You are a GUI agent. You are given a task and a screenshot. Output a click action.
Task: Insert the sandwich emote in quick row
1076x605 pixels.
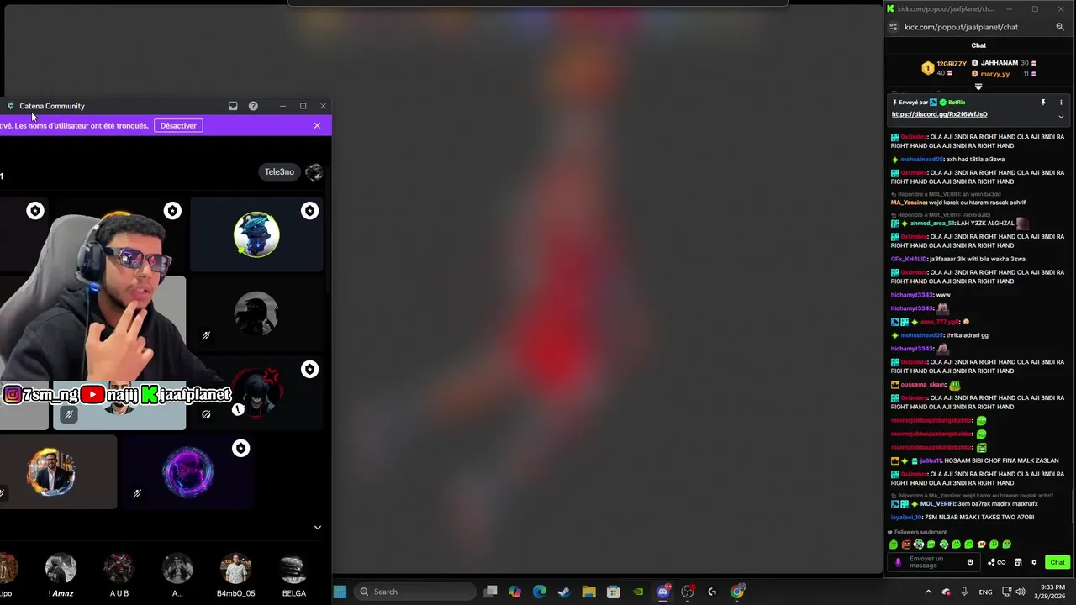click(x=981, y=544)
